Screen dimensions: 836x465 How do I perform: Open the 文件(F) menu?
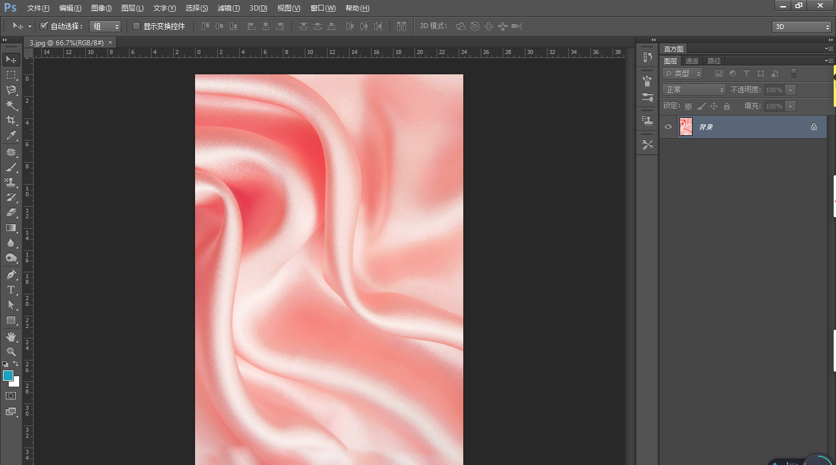tap(38, 8)
